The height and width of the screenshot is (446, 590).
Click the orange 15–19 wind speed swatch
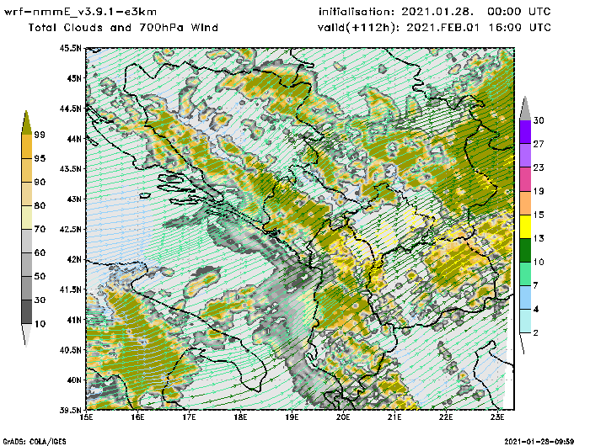click(x=525, y=203)
